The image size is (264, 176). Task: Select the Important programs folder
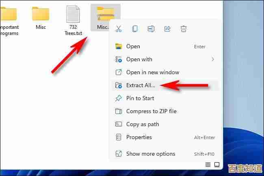(8, 18)
